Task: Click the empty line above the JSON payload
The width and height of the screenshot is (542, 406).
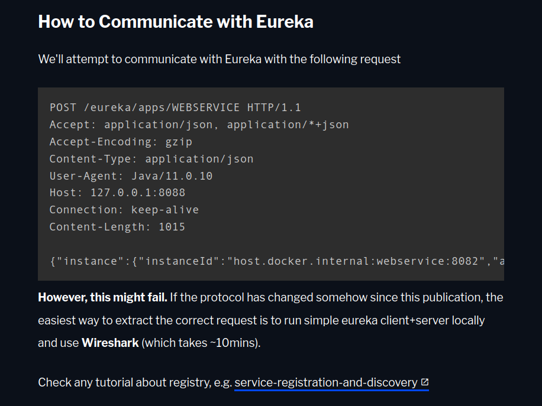Action: [270, 244]
